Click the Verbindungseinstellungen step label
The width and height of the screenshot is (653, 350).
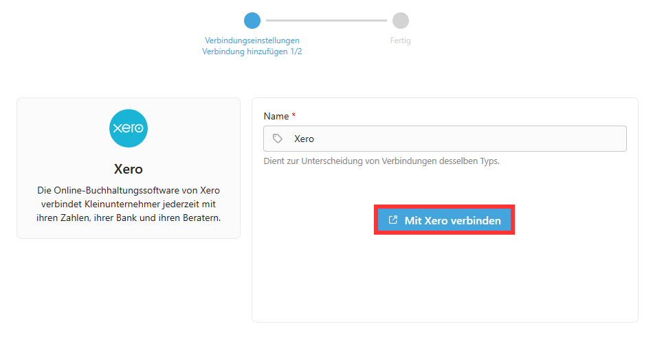click(252, 40)
